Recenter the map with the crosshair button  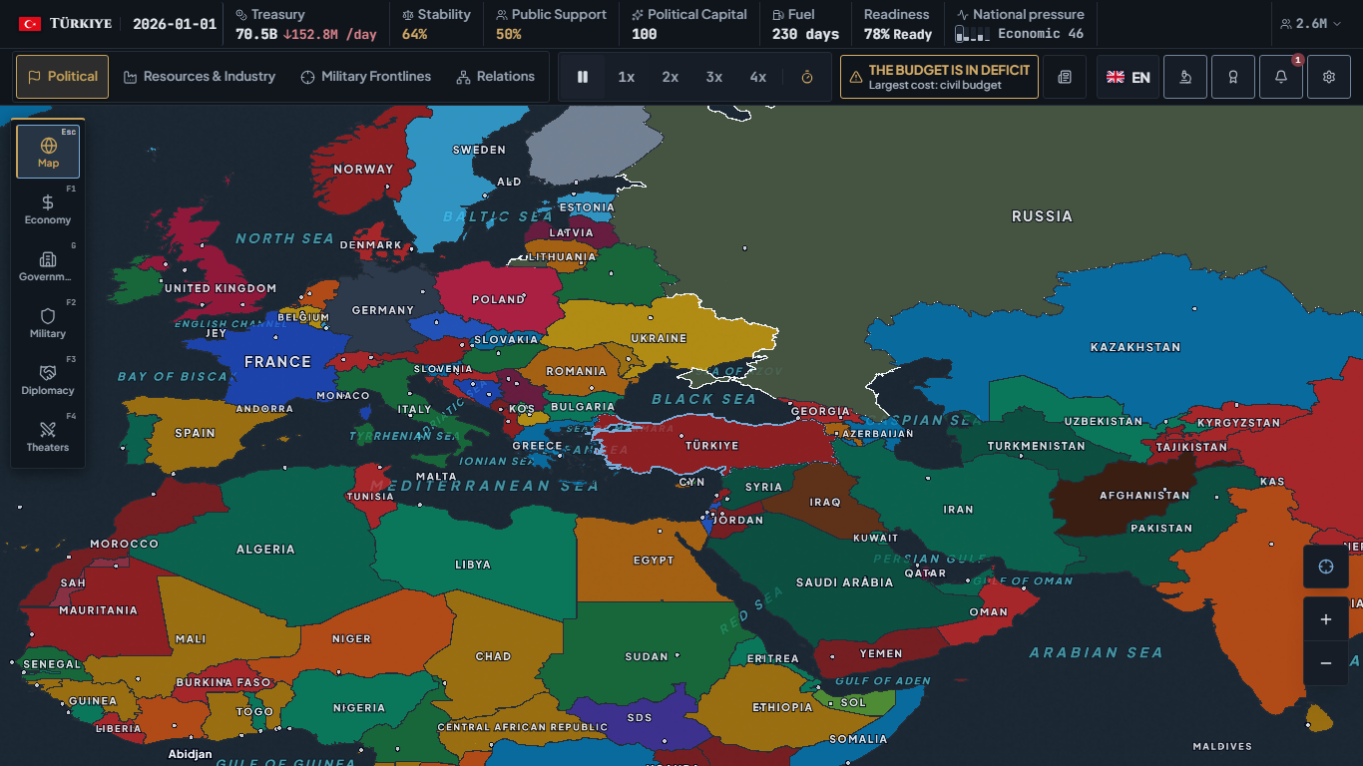click(1326, 567)
